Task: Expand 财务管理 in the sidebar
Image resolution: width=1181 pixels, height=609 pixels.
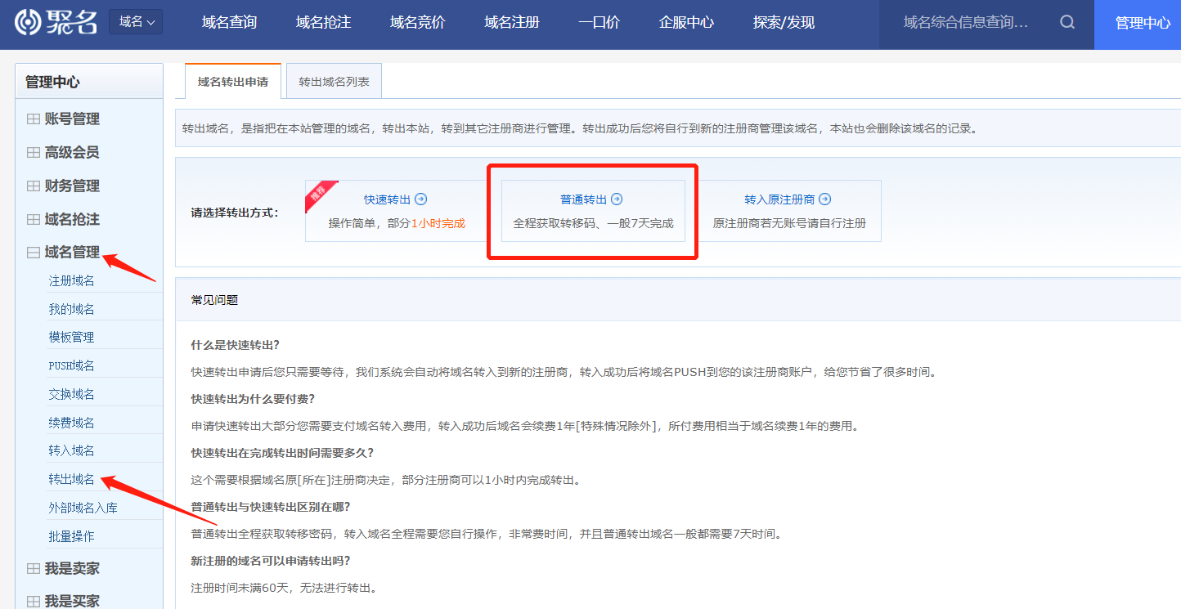Action: [x=72, y=186]
